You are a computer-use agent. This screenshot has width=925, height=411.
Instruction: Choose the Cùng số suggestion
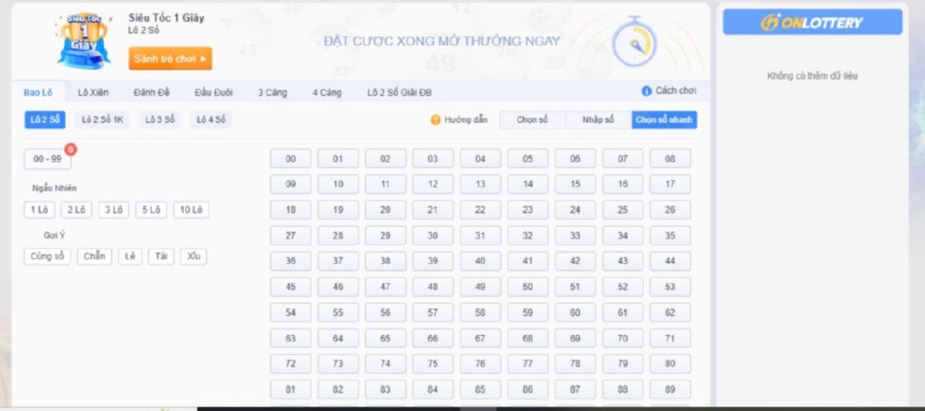pyautogui.click(x=47, y=257)
